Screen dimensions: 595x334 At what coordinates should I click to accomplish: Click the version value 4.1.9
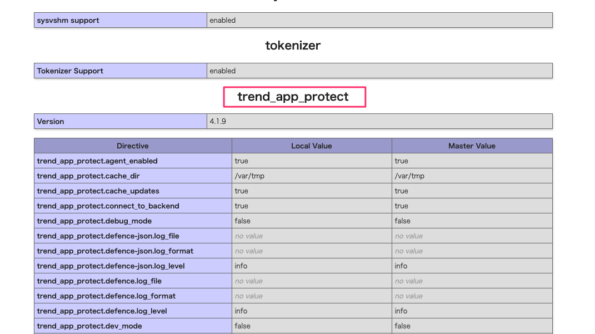pyautogui.click(x=217, y=121)
